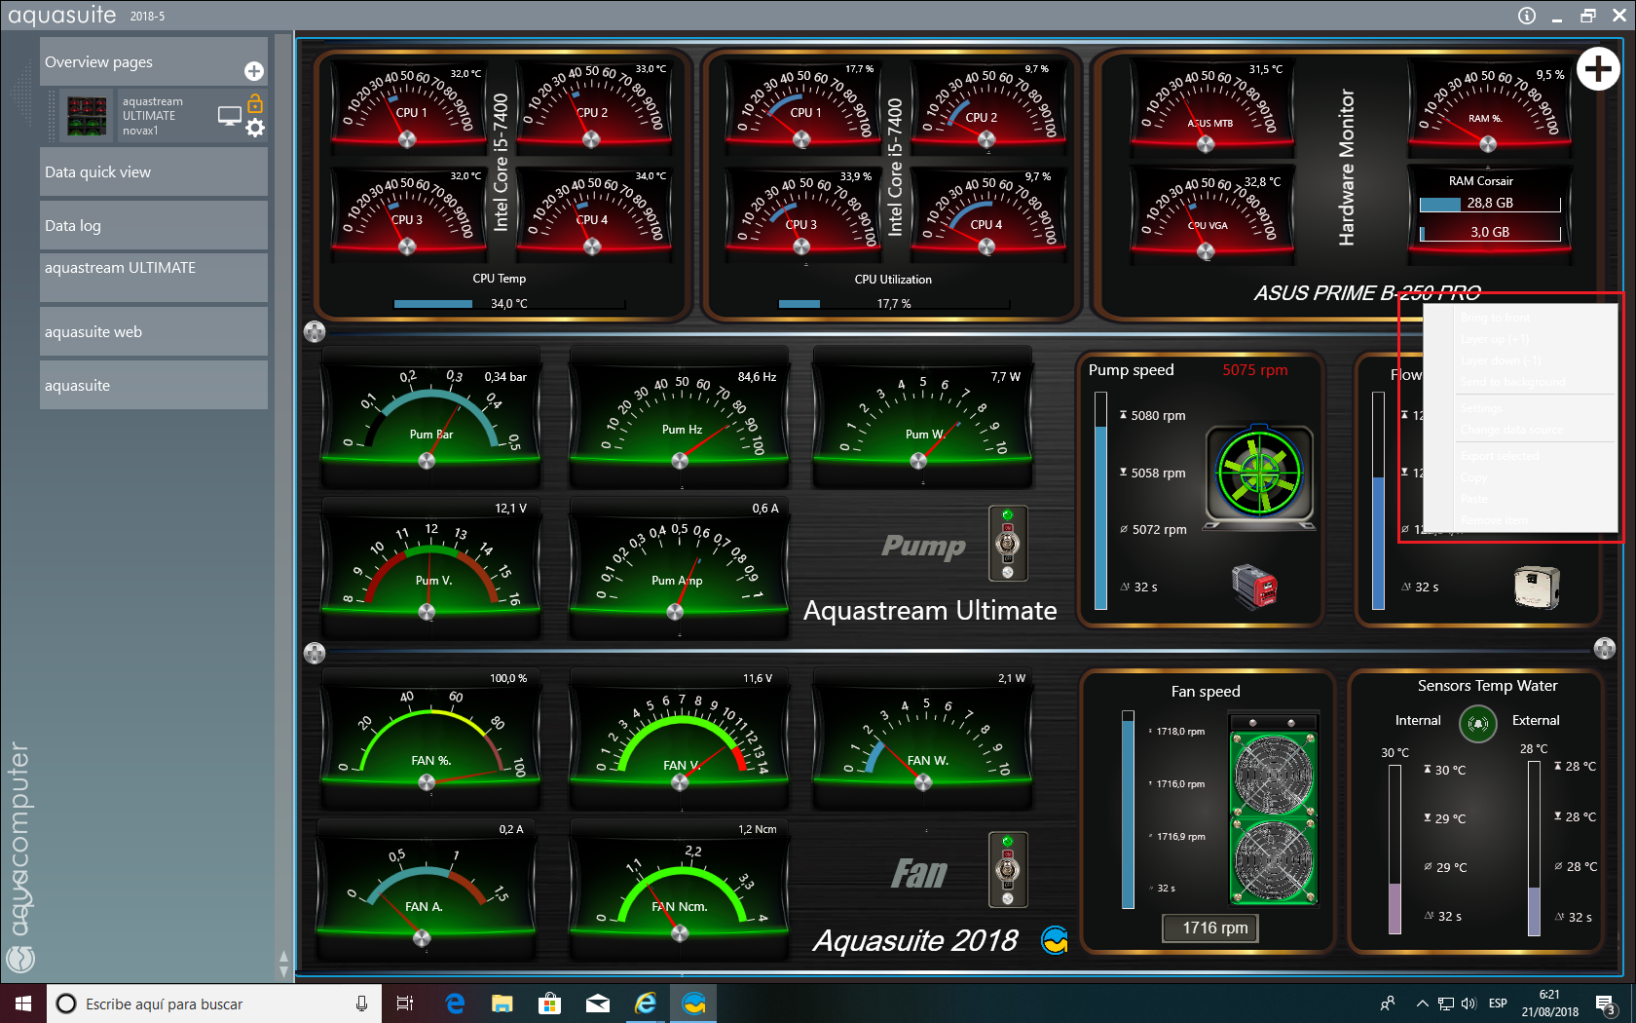This screenshot has width=1636, height=1023.
Task: Open settings gear for the aquastream ULTIMATE page
Action: coord(255,128)
